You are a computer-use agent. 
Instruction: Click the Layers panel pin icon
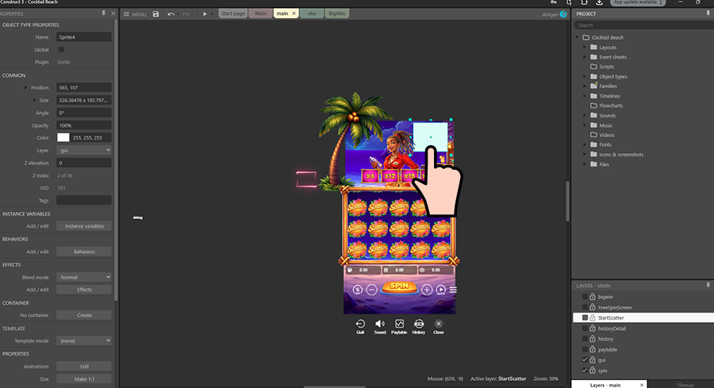708,285
